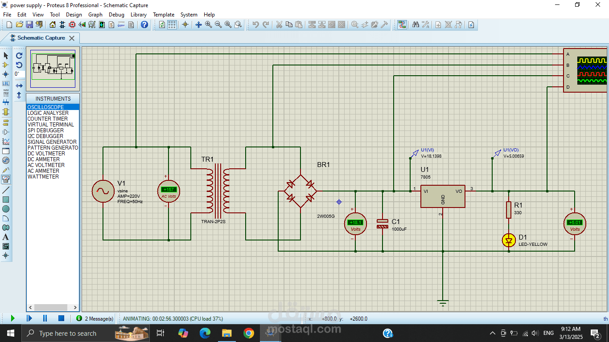Open Chrome from the taskbar
This screenshot has height=342, width=609.
pos(249,333)
